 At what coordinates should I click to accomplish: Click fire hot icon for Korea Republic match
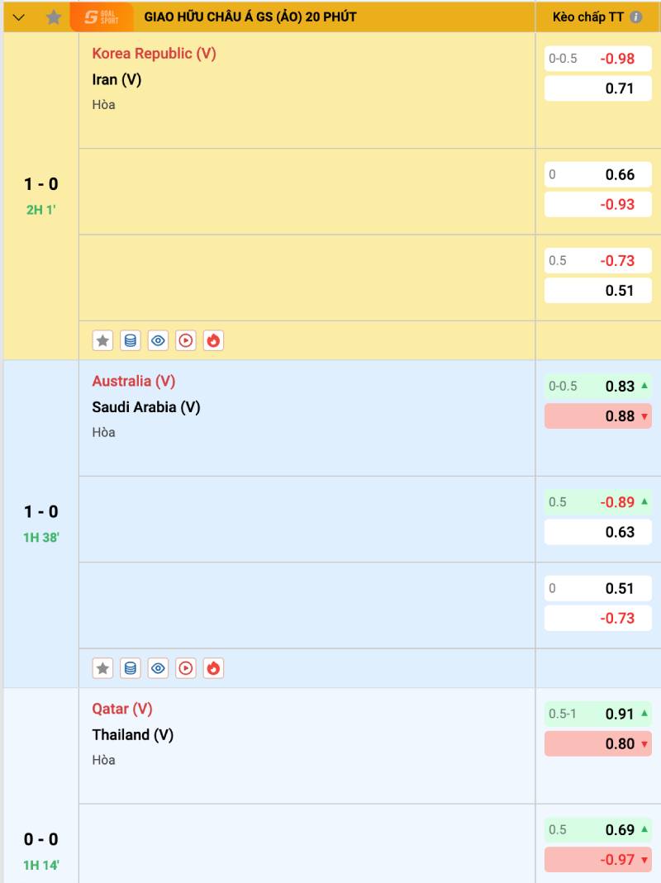pos(213,340)
